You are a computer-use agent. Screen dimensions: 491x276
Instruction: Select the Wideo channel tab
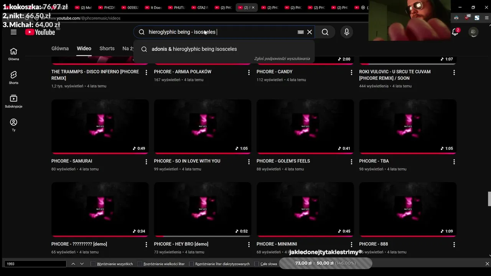click(x=84, y=48)
